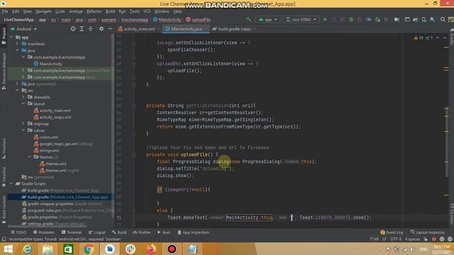
Task: Collapse the Gradle Scripts node
Action: (11, 183)
